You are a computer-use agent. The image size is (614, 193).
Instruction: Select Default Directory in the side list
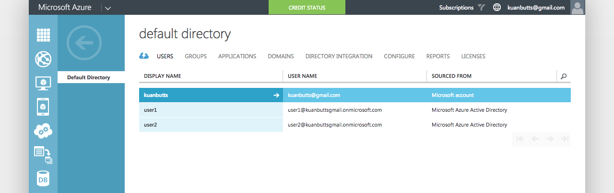[91, 77]
